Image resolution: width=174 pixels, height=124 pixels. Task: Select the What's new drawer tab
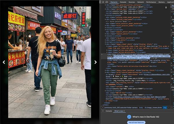(x=119, y=111)
